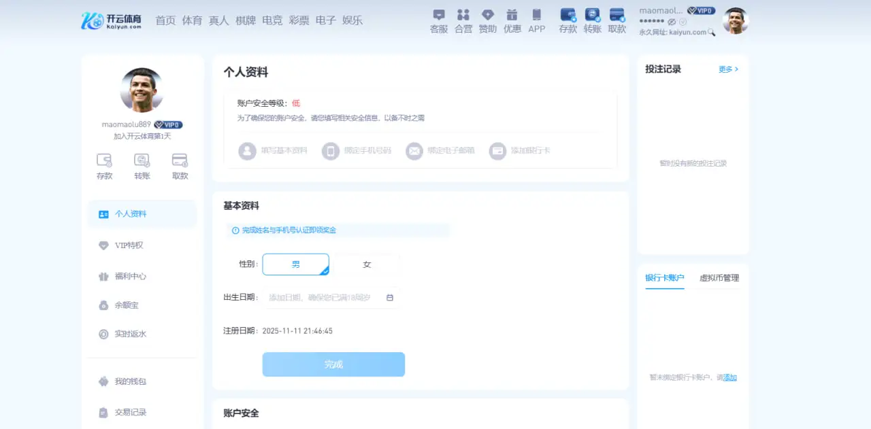Click the red 低 security level text
Screen dimensions: 871x429
[296, 103]
